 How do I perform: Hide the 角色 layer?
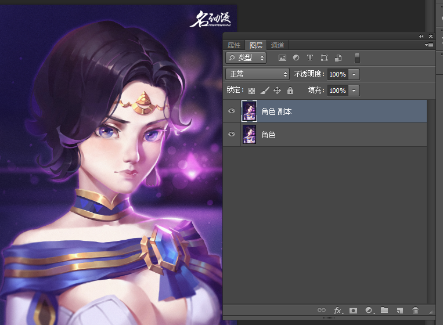click(x=232, y=134)
